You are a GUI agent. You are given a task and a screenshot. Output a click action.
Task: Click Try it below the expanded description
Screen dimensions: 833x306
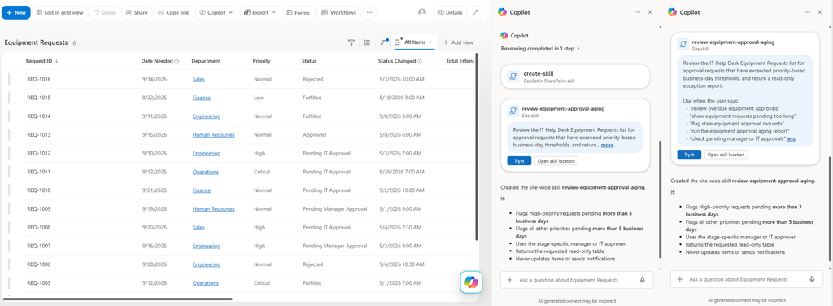689,155
